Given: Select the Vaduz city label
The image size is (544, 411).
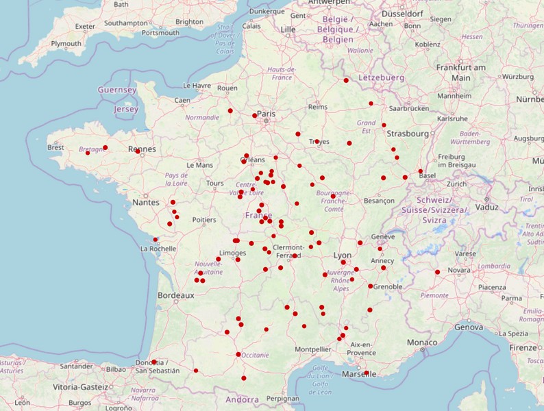Looking at the screenshot, I should (x=487, y=208).
